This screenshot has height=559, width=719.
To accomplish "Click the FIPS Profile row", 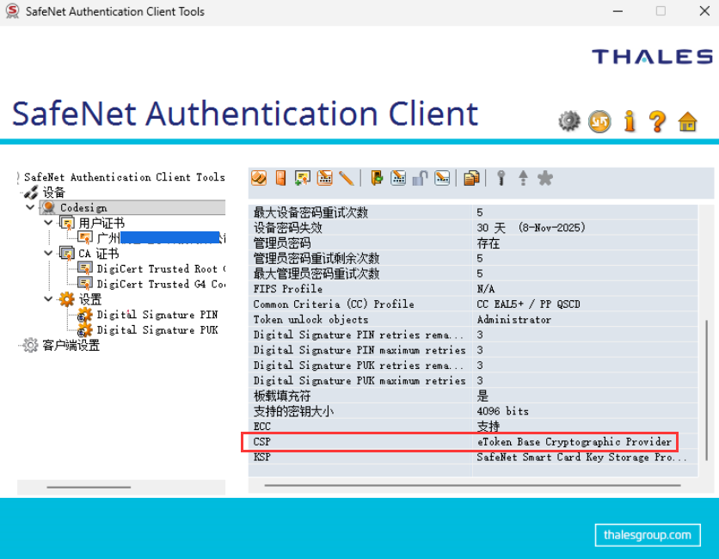I will pyautogui.click(x=473, y=289).
